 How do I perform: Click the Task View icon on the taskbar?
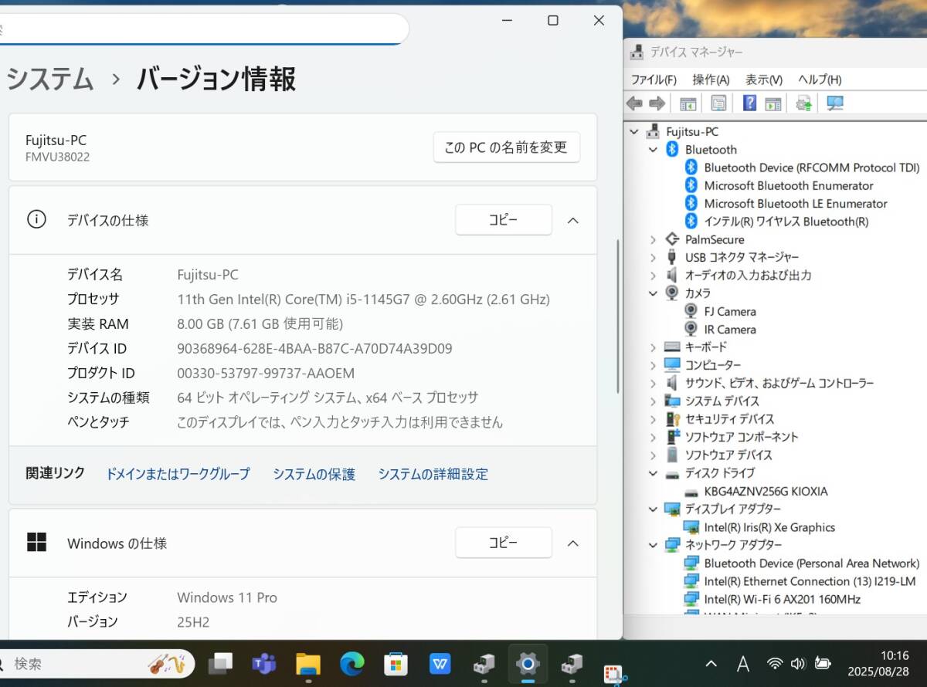(220, 663)
